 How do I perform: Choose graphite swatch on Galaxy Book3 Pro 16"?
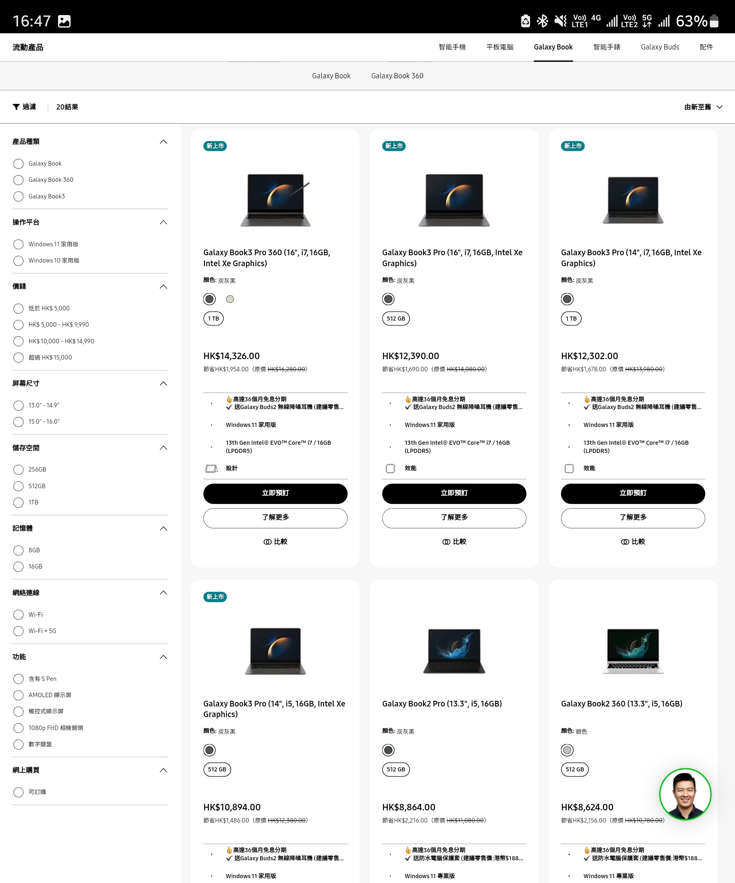coord(388,299)
